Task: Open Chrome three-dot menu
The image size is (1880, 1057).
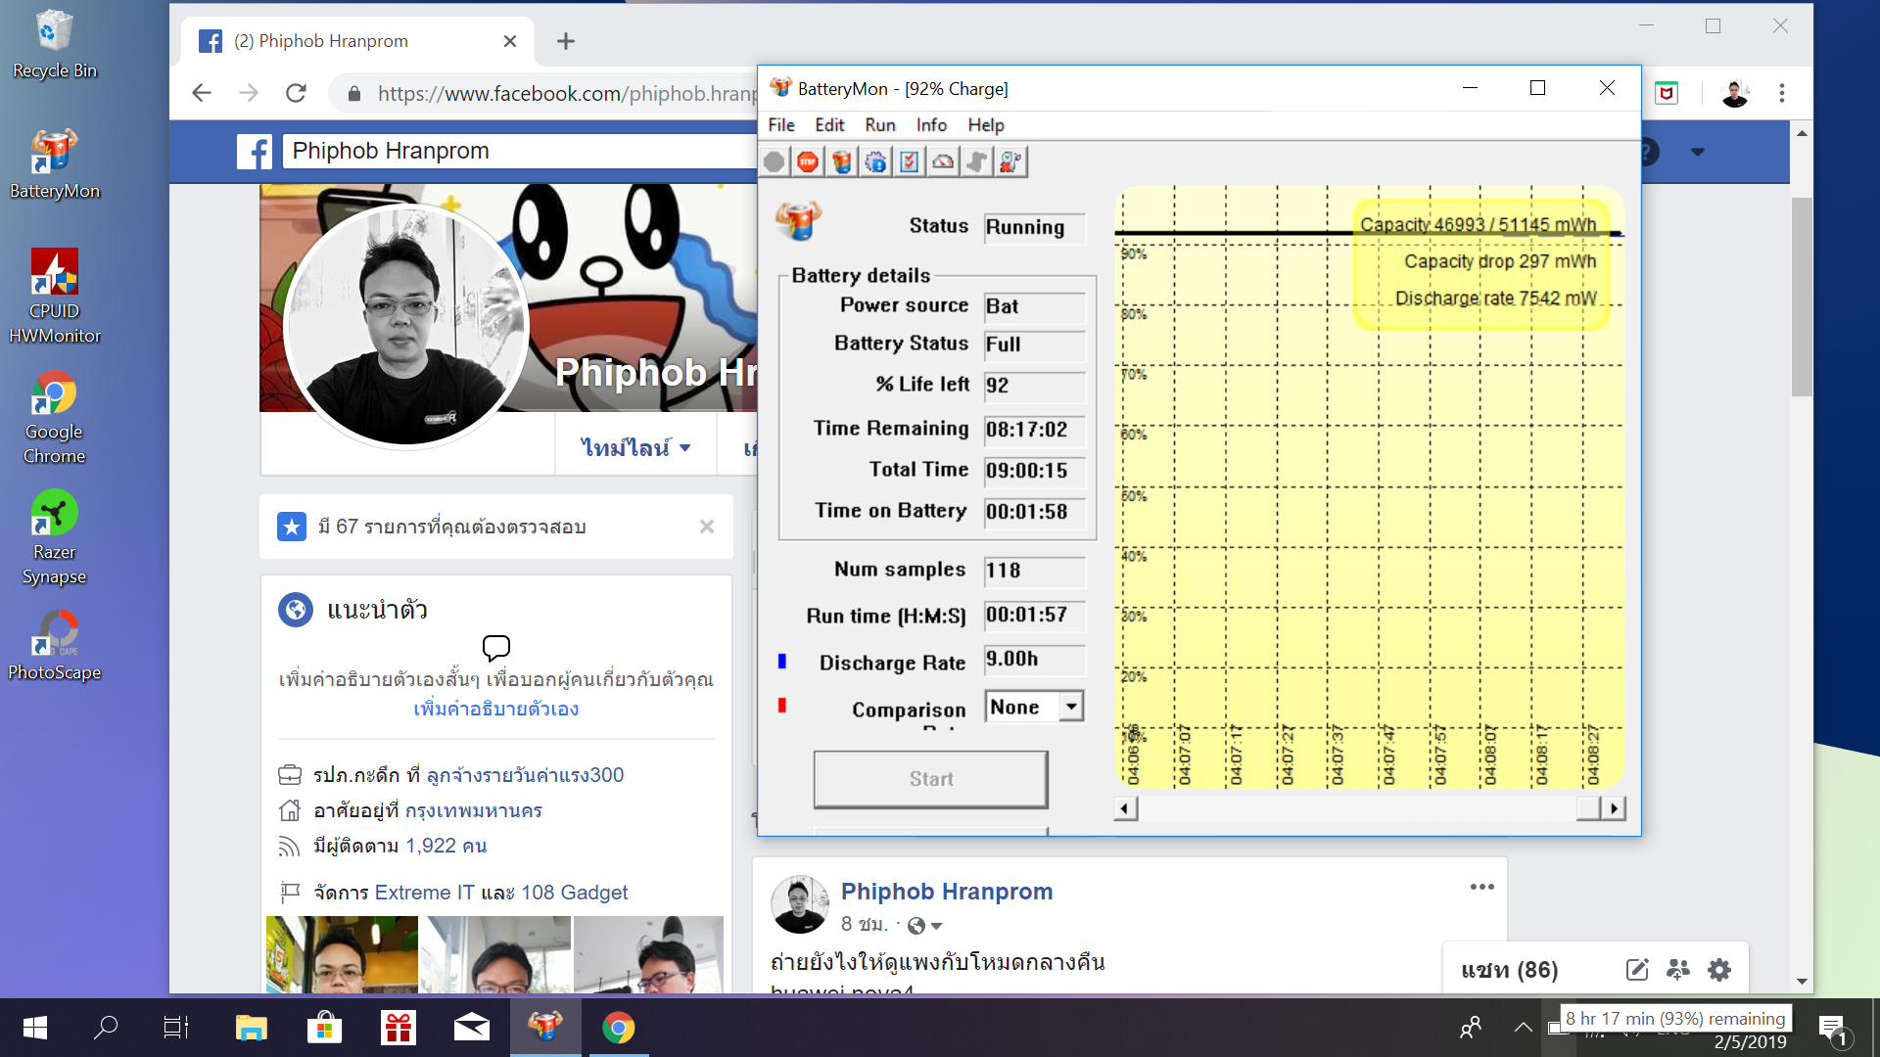Action: (1782, 93)
